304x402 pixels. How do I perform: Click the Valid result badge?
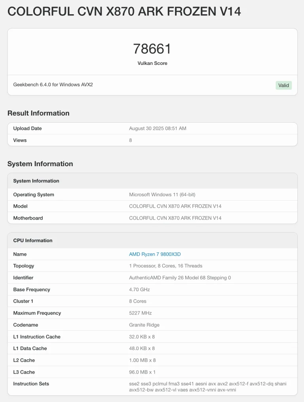click(x=283, y=85)
